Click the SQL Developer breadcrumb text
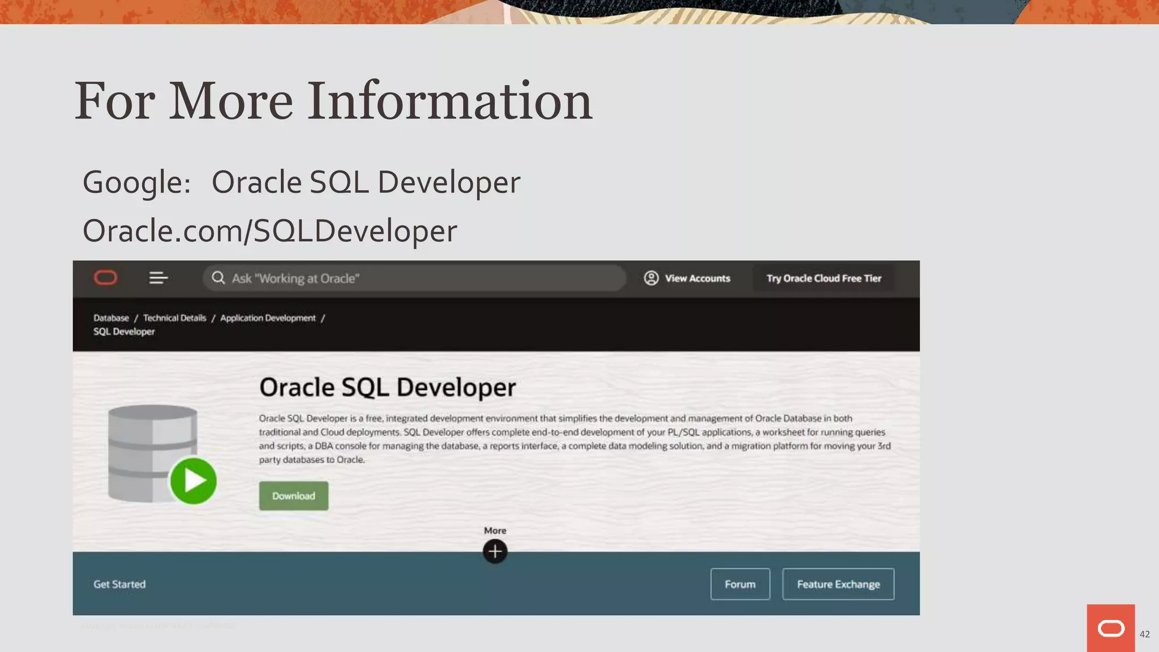 (x=124, y=332)
